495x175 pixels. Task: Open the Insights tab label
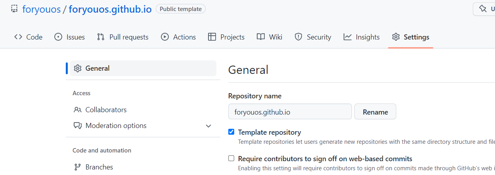pos(367,37)
